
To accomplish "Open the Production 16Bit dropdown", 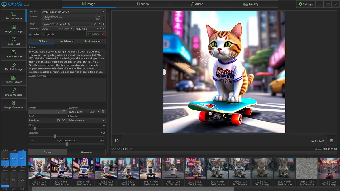I will coord(89,29).
